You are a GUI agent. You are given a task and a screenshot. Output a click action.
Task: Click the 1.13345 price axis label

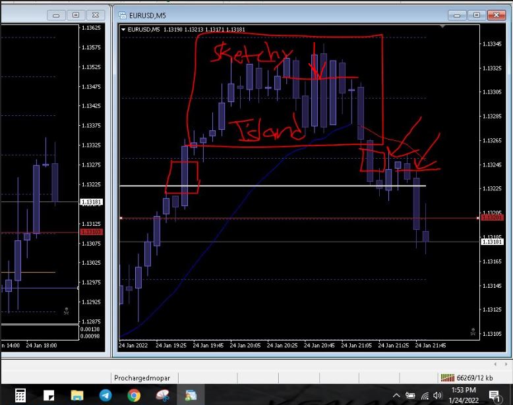coord(492,44)
